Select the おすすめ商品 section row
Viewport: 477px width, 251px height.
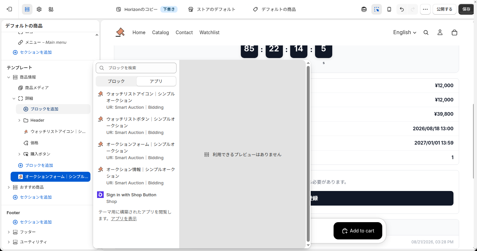pyautogui.click(x=48, y=187)
